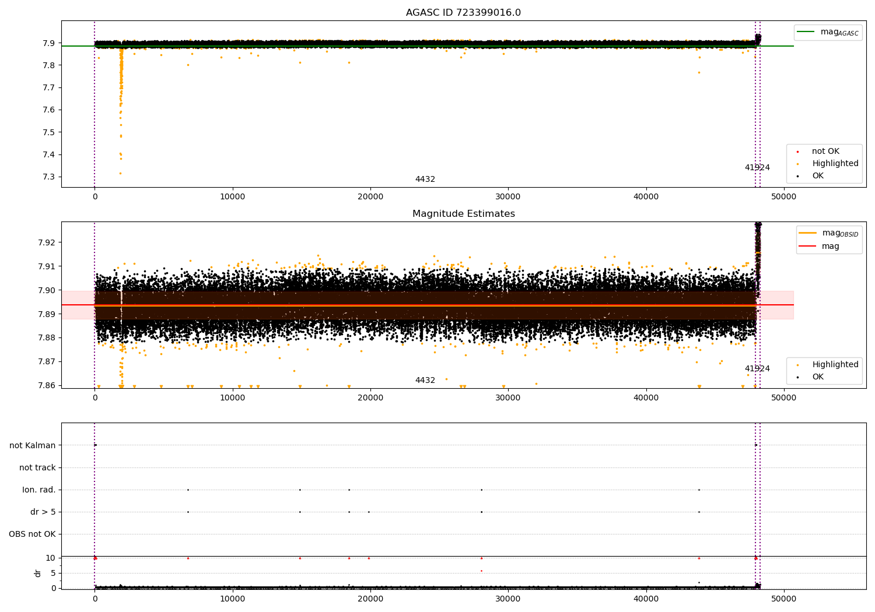This screenshot has height=612, width=875.
Task: Click the 'not track' axis label
Action: [37, 467]
